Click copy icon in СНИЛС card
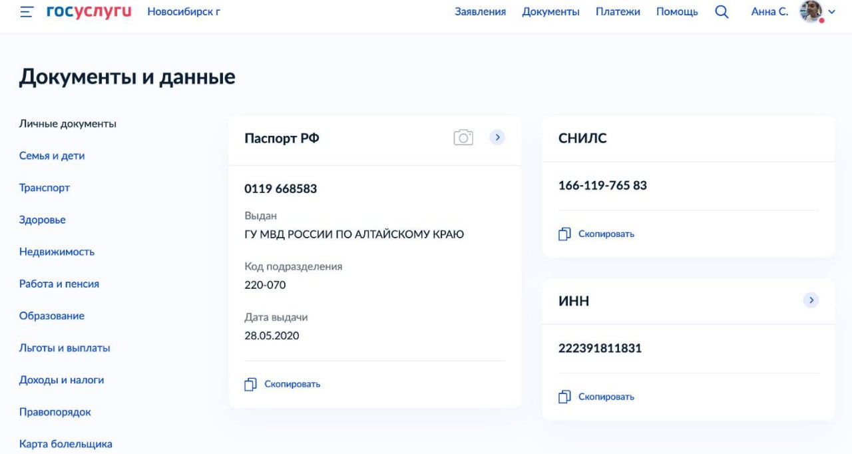 [x=564, y=234]
